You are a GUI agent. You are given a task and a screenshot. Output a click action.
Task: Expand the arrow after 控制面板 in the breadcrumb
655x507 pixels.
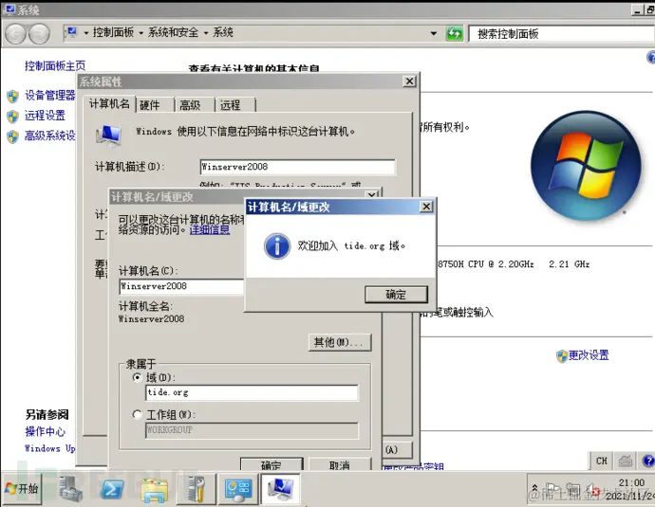(140, 33)
